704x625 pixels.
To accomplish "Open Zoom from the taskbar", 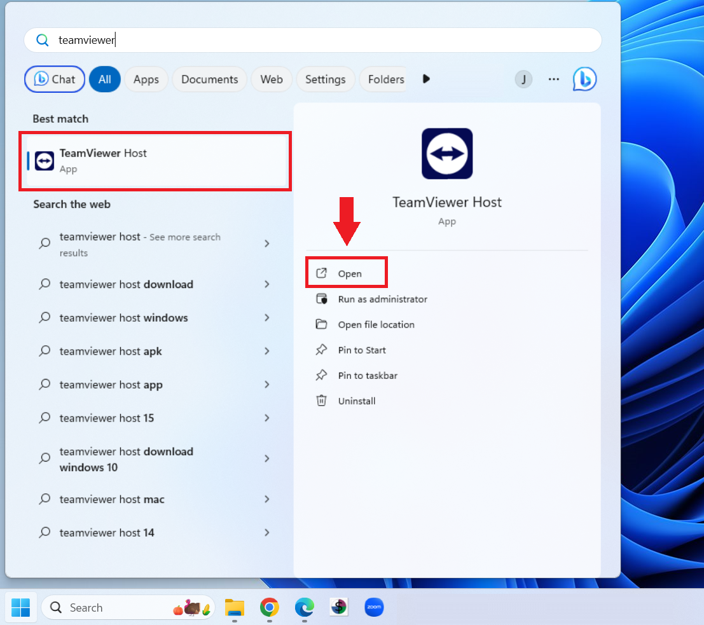I will (x=374, y=607).
